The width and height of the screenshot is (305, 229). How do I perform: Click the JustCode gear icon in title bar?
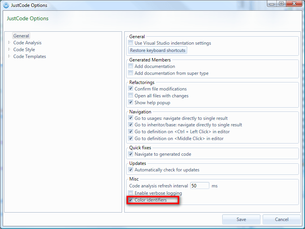pyautogui.click(x=6, y=5)
